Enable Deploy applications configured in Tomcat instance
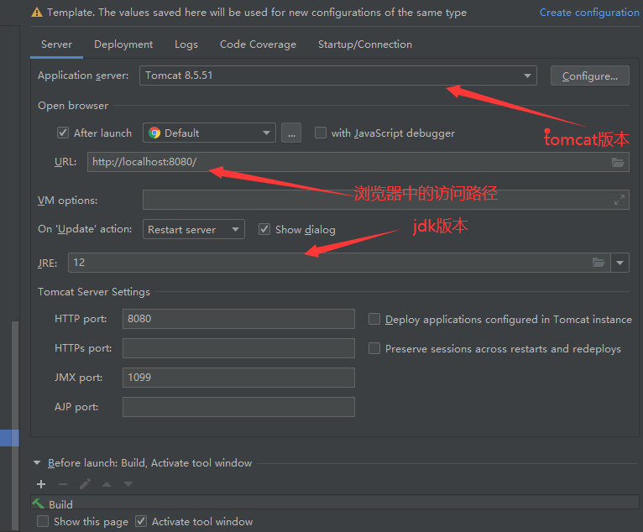The image size is (643, 532). pos(374,319)
